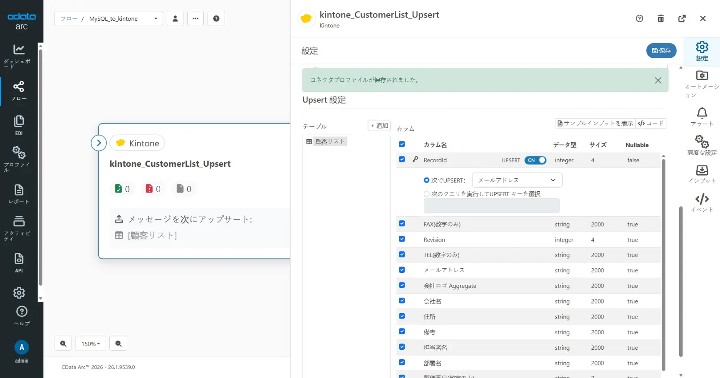The image size is (720, 378).
Task: Open the 150% zoom level dropdown
Action: click(91, 343)
